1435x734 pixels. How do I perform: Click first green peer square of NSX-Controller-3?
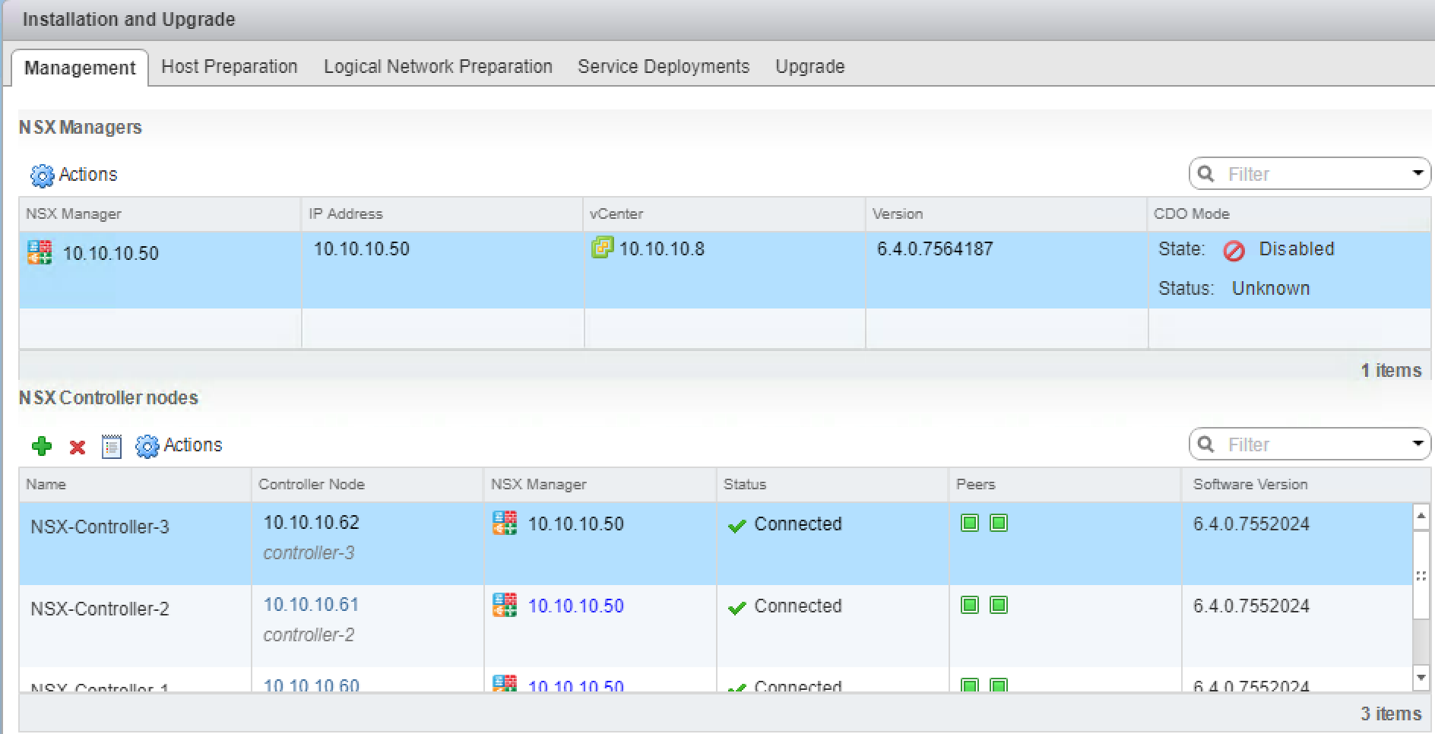[x=970, y=523]
